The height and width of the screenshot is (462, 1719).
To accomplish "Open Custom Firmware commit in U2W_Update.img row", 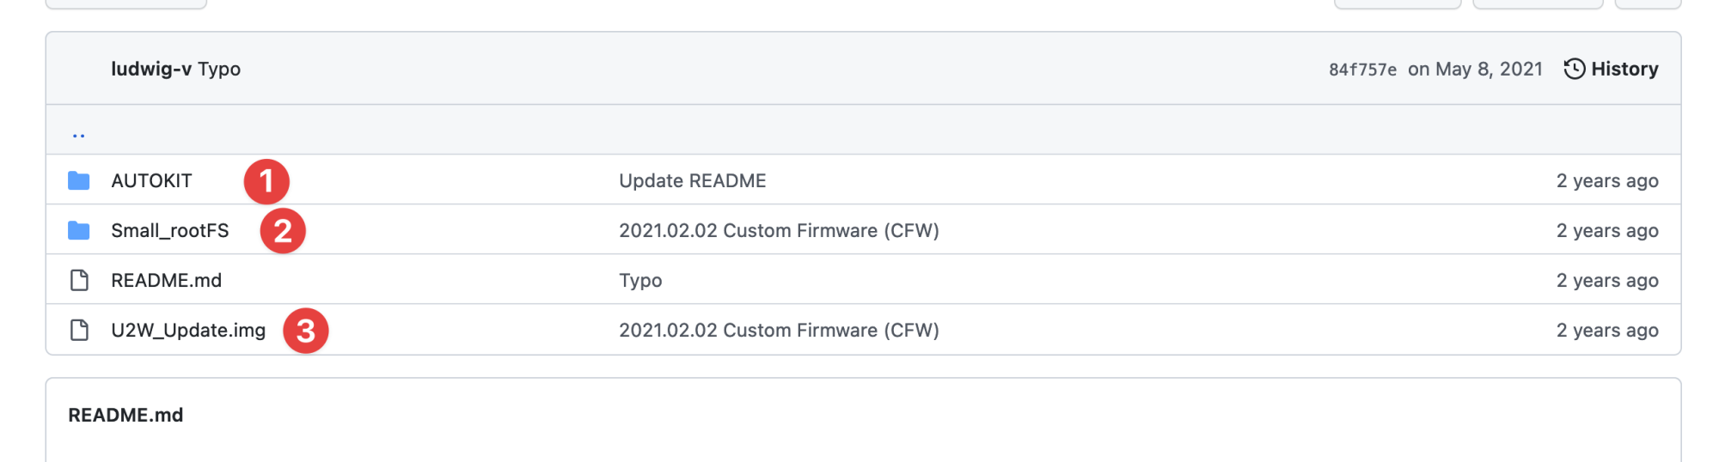I will coord(779,330).
